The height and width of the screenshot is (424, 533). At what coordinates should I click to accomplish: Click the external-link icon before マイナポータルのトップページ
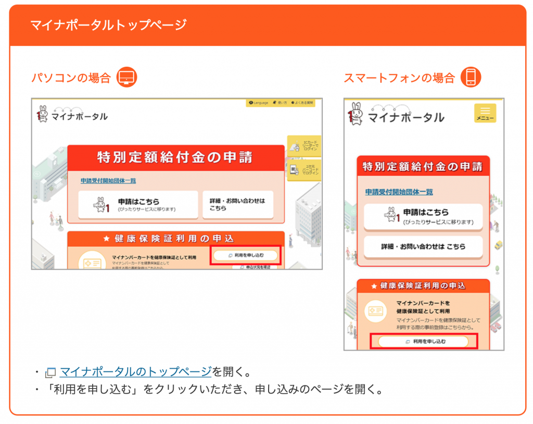click(x=50, y=372)
